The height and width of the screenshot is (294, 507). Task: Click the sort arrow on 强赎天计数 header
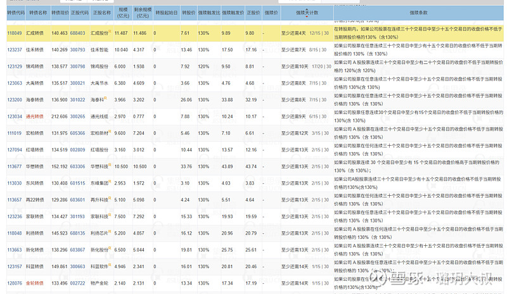pos(307,13)
